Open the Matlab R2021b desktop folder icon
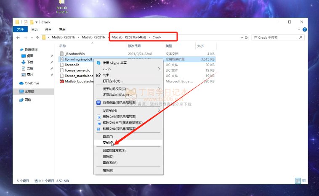The image size is (319, 196). point(62,6)
